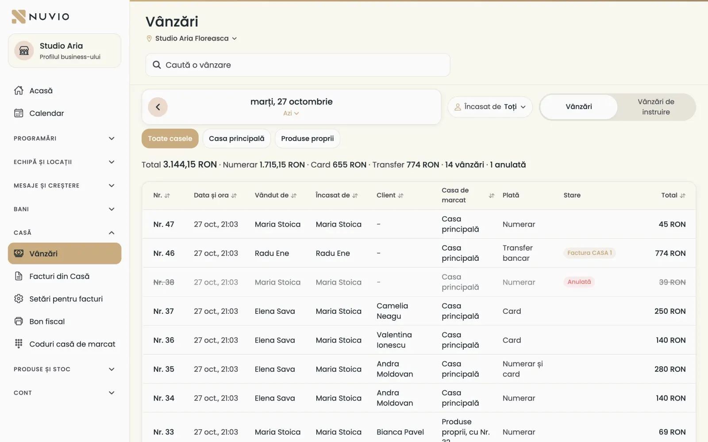Select the Casa principală filter tab
The height and width of the screenshot is (442, 708).
[x=236, y=139]
